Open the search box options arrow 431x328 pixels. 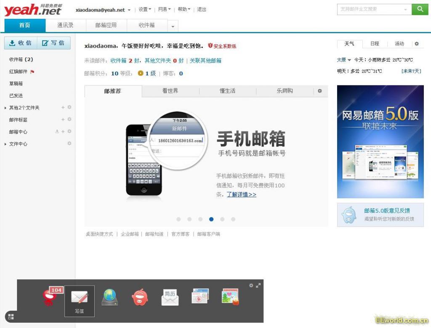(x=405, y=10)
